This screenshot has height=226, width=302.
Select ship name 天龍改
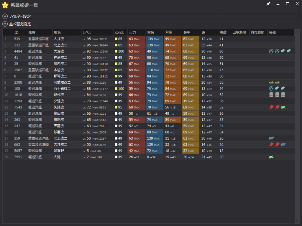tap(59, 126)
